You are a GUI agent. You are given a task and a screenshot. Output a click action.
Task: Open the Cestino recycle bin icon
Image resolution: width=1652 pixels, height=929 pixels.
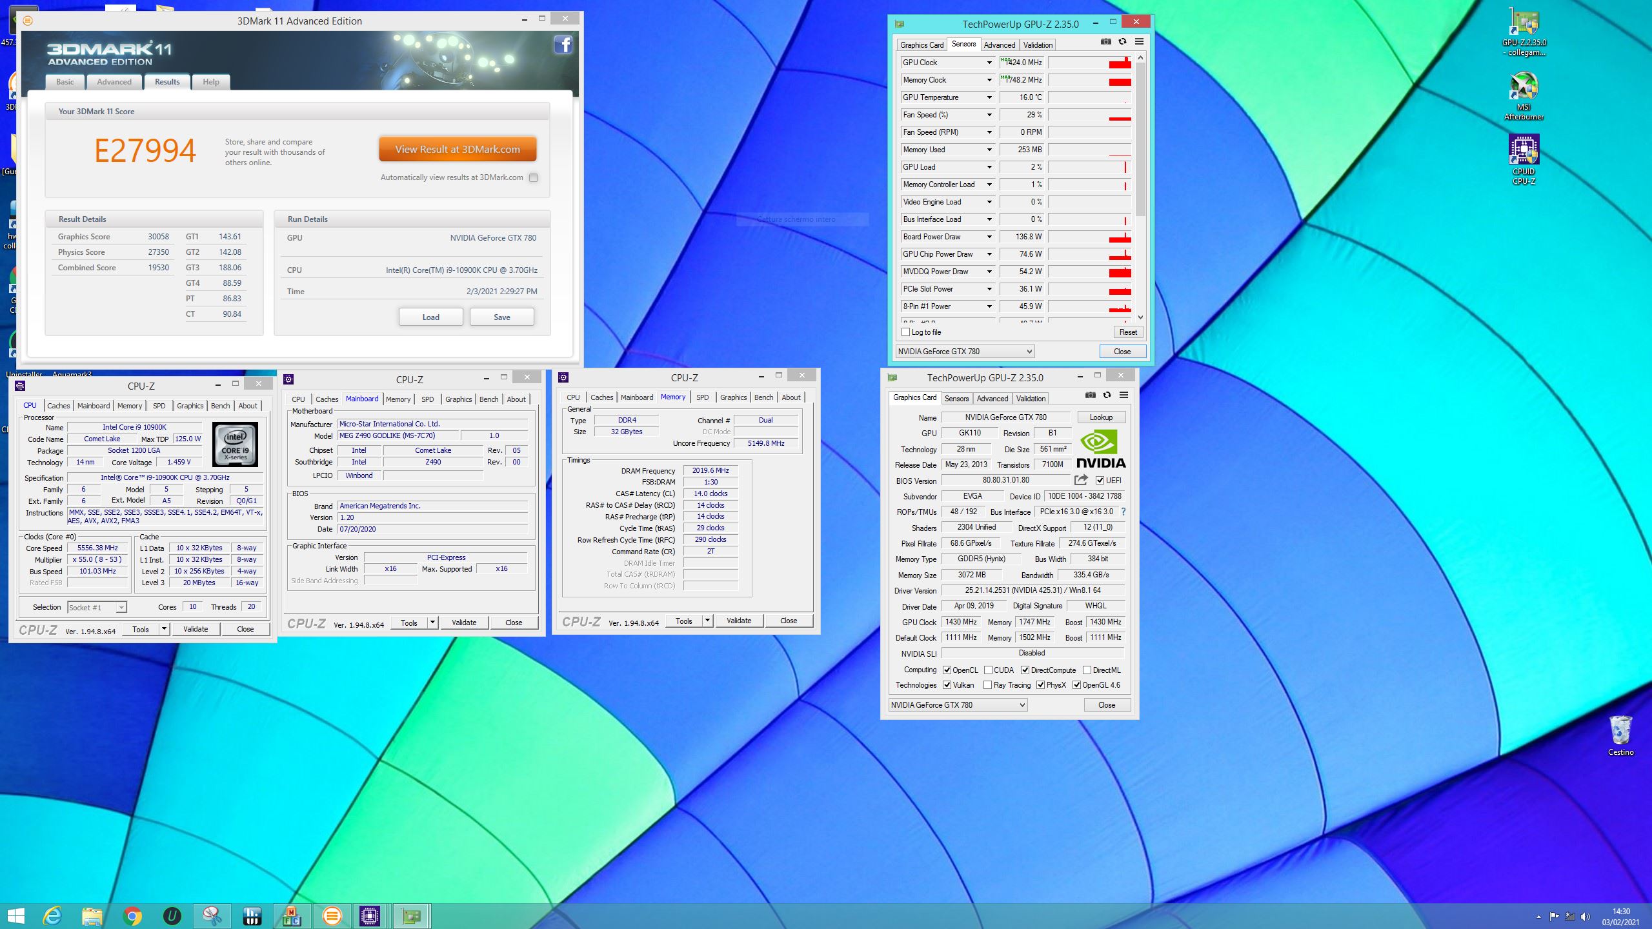(x=1620, y=735)
